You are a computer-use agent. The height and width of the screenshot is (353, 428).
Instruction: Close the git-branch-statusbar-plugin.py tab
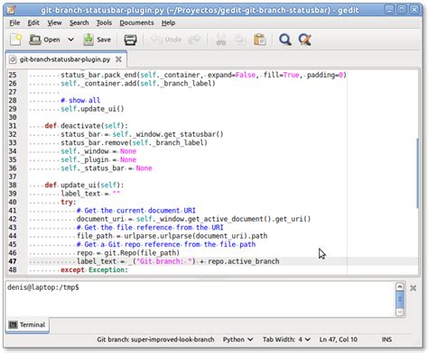click(118, 59)
